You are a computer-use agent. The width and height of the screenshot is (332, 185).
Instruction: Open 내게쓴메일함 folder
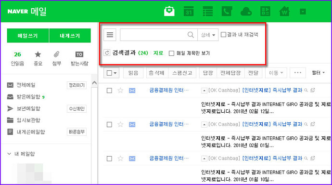31,132
